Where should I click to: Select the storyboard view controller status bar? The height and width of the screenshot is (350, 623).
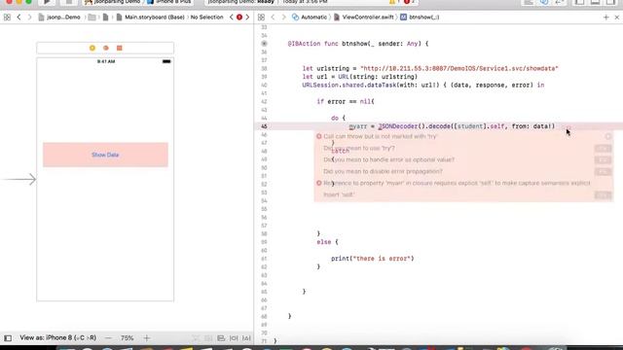(105, 61)
